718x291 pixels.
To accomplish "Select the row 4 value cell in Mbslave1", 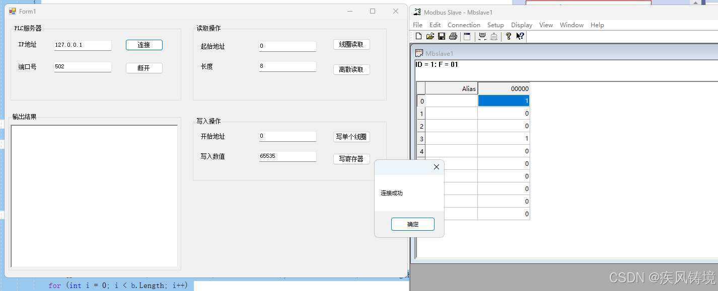I will [504, 151].
